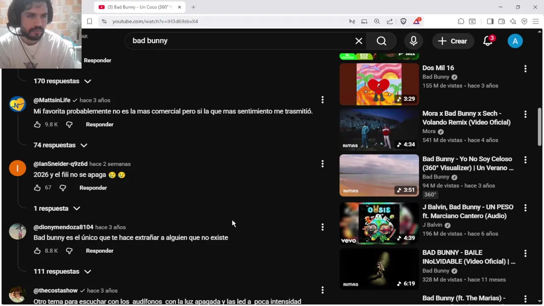
Task: Open site information icon left of URL
Action: pyautogui.click(x=104, y=21)
